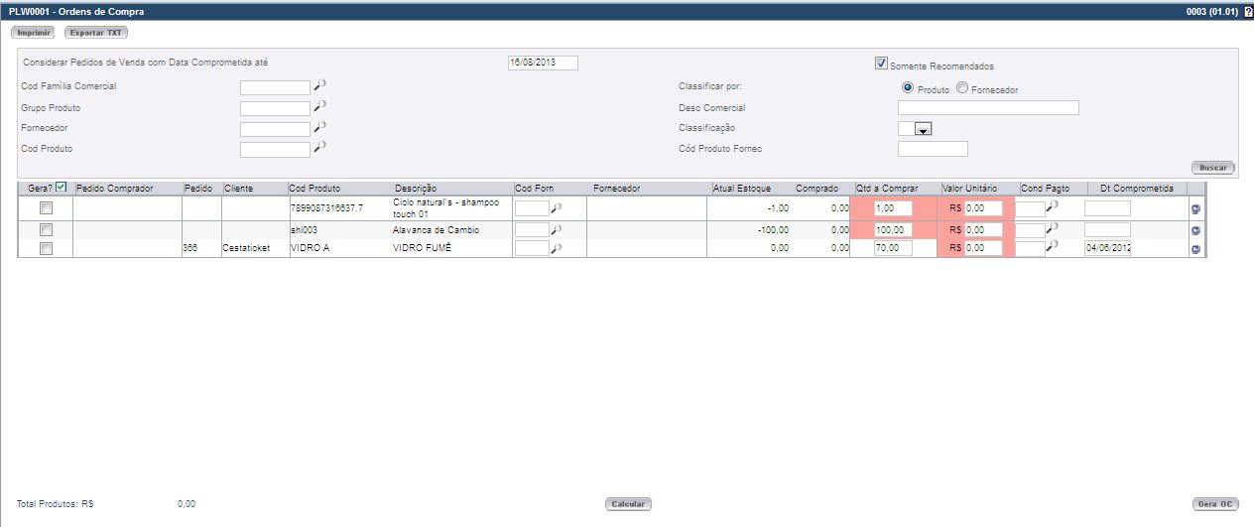Open Cond Pagto lookup in VIDRO A row
The width and height of the screenshot is (1254, 527).
pos(1052,247)
